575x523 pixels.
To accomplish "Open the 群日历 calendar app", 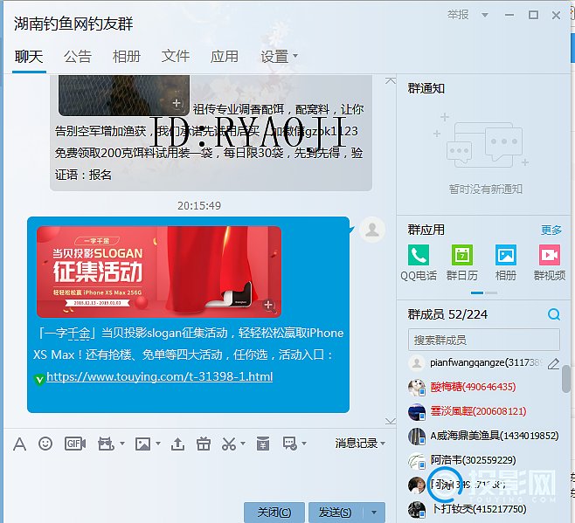I will pyautogui.click(x=461, y=255).
